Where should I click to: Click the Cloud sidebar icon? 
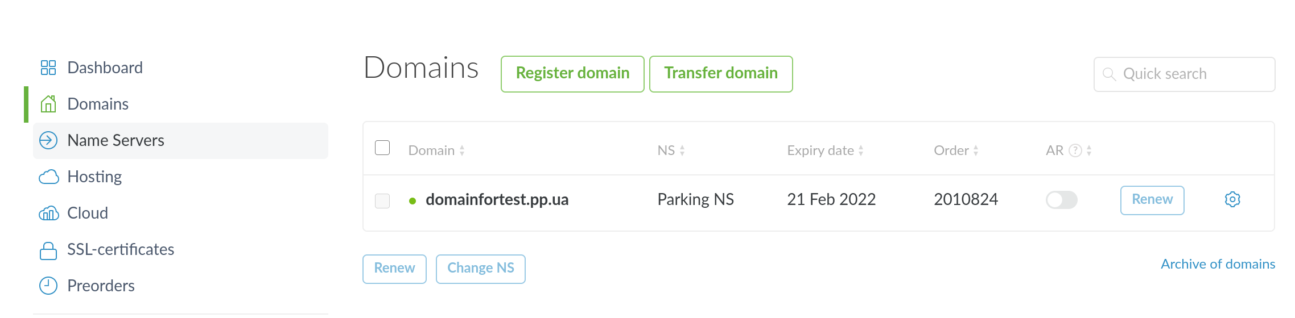pos(48,214)
